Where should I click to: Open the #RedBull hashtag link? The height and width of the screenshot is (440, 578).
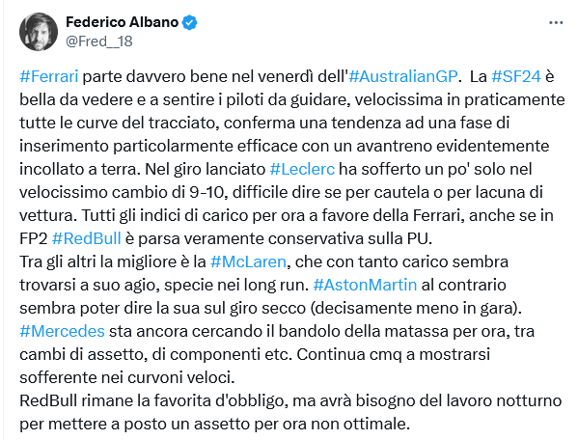coord(87,238)
